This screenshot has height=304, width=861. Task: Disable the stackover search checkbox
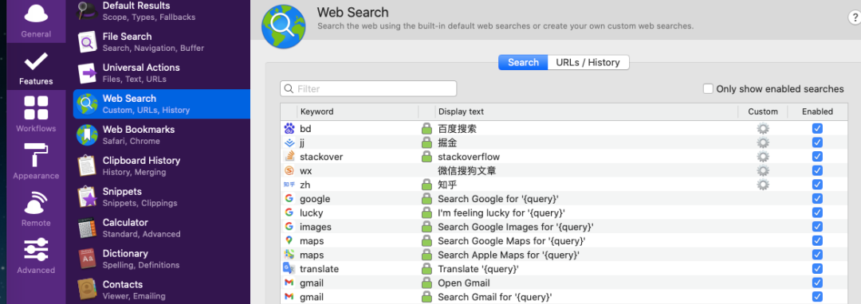tap(818, 157)
